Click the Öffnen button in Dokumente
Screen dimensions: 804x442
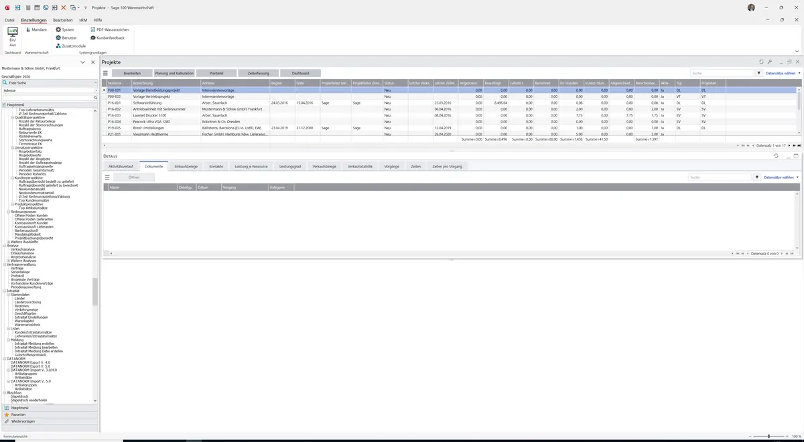134,177
